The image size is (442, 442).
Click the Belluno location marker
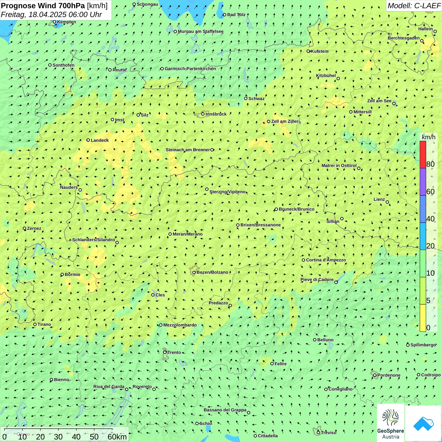(315, 340)
